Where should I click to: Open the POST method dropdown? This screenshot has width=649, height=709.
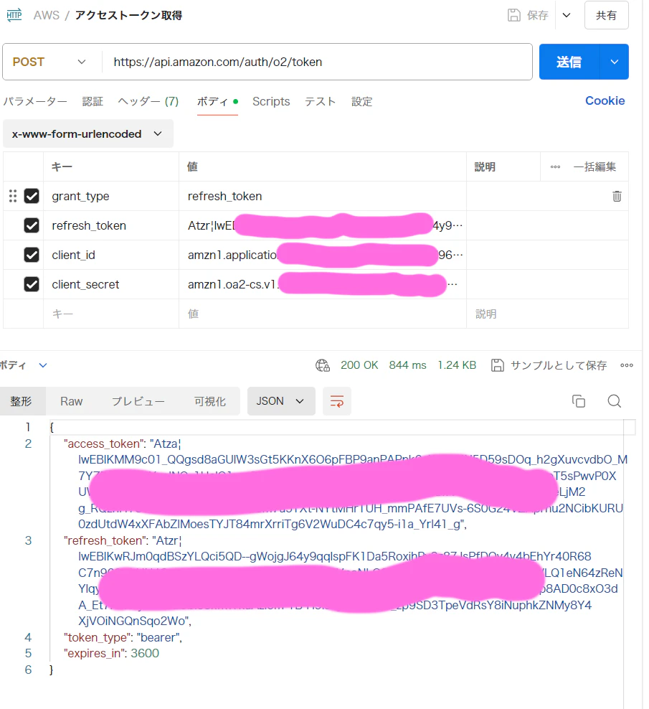[49, 62]
